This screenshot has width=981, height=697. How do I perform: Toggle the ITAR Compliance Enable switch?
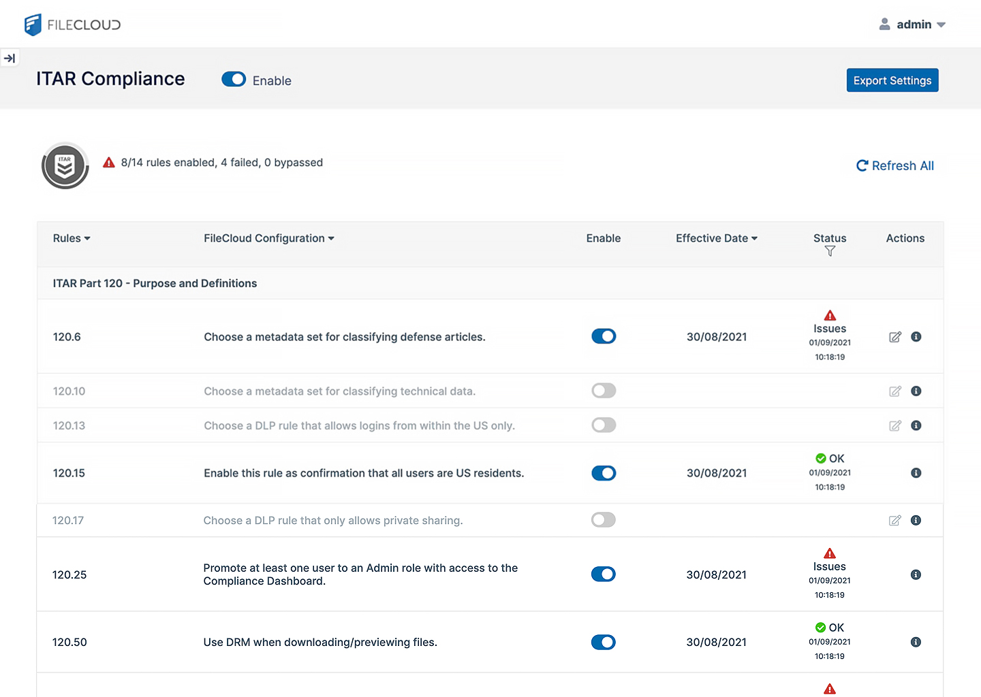pyautogui.click(x=234, y=80)
